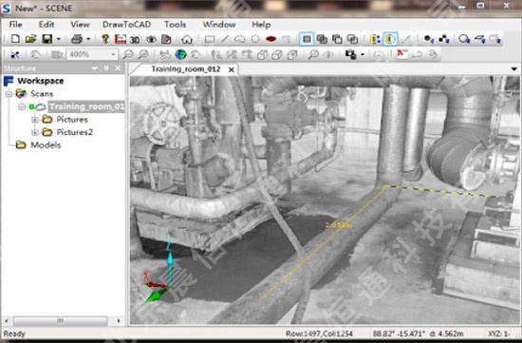This screenshot has width=522, height=343.
Task: Select the Models folder
Action: [x=46, y=145]
